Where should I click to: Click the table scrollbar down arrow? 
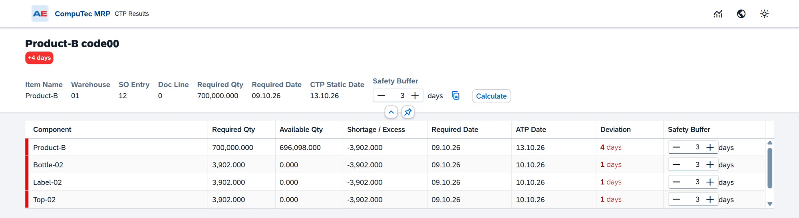(770, 204)
